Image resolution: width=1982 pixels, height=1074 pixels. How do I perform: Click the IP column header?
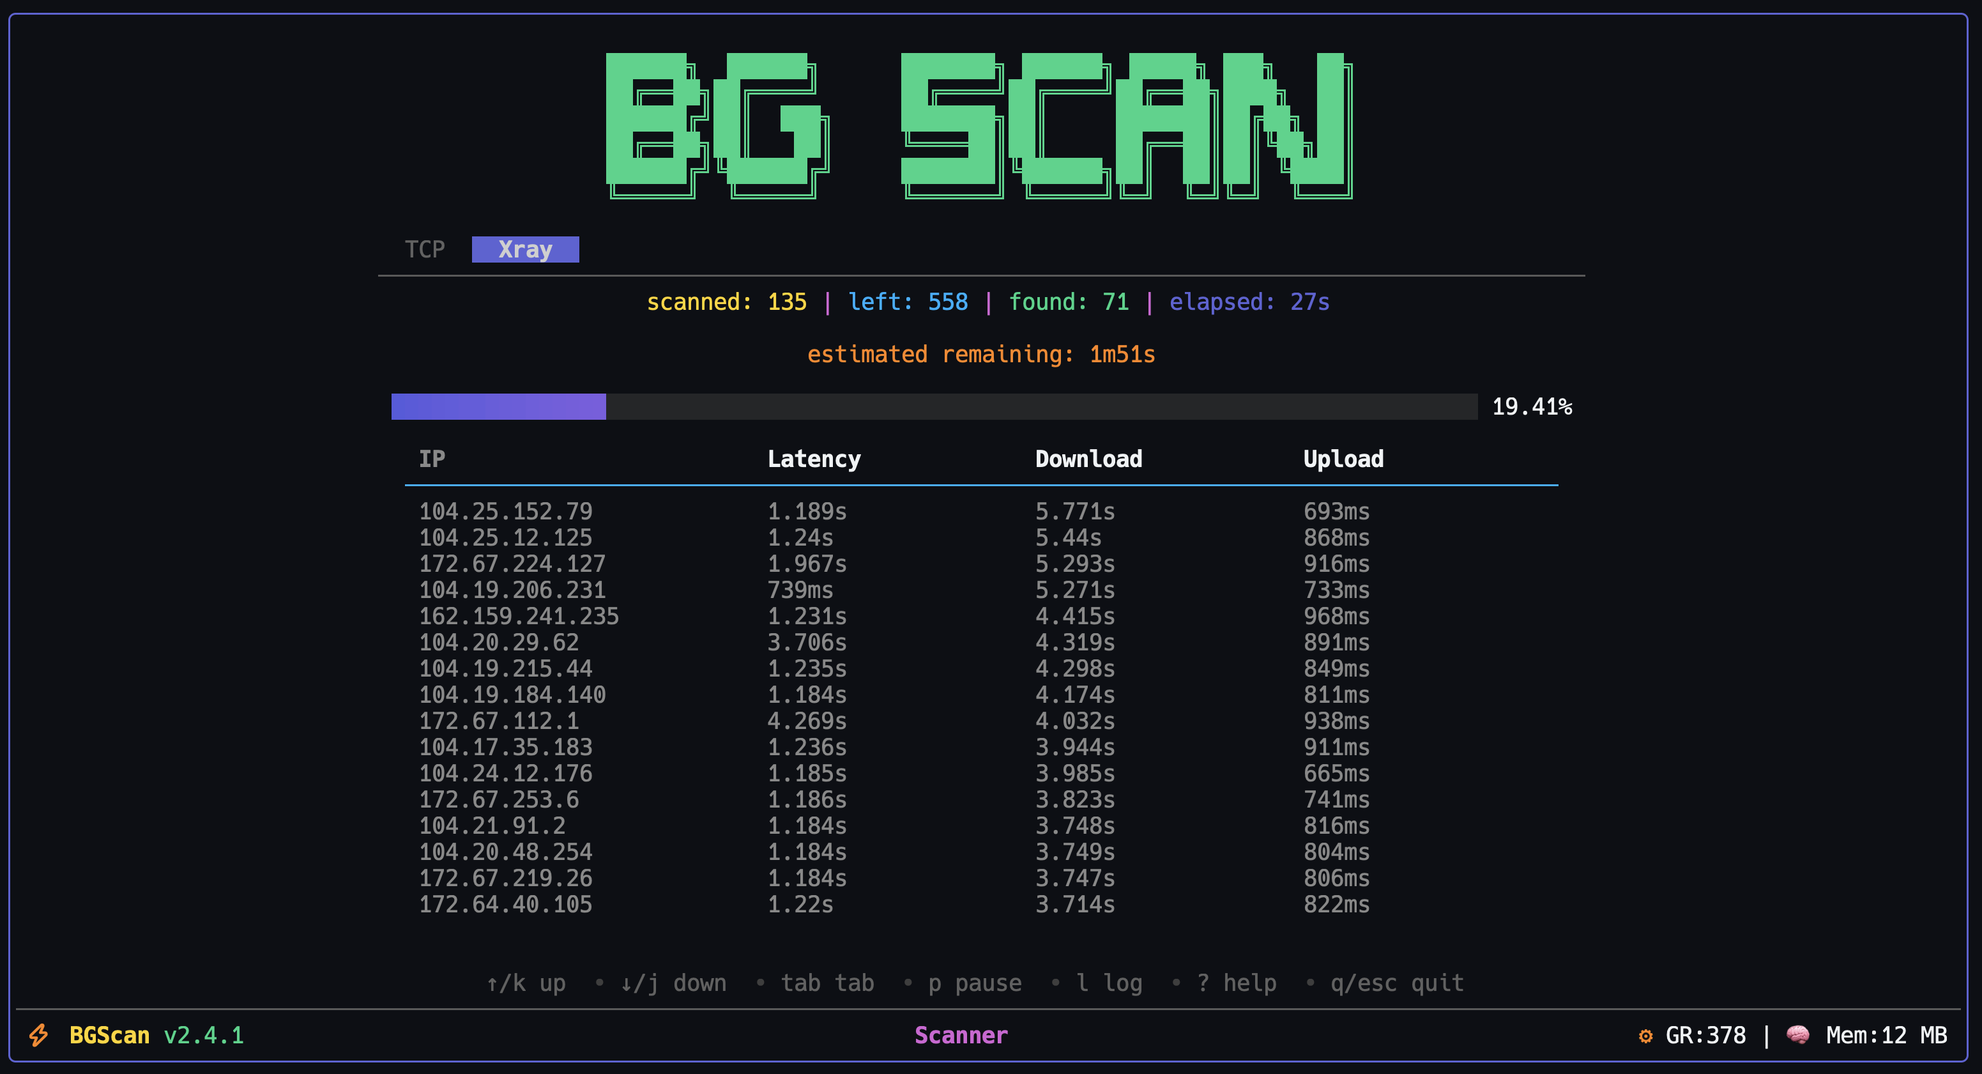click(x=432, y=459)
